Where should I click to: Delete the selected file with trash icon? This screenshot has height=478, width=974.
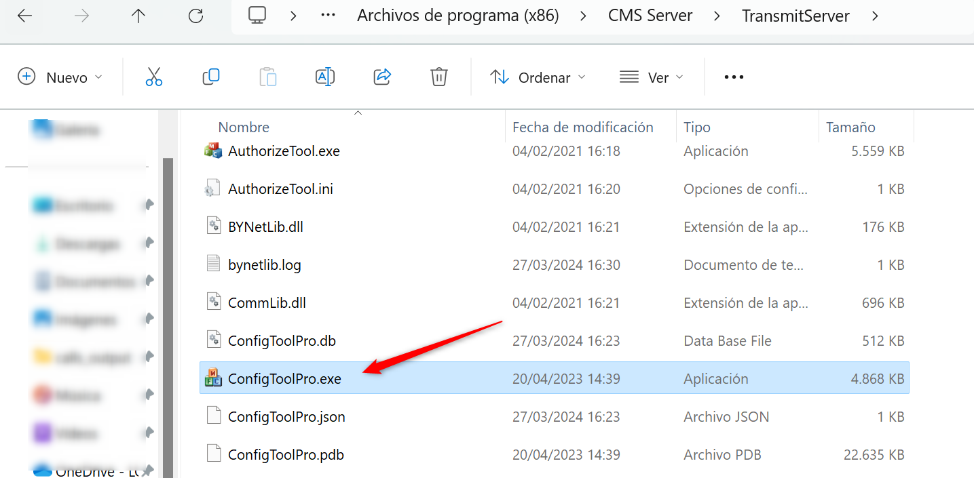438,77
